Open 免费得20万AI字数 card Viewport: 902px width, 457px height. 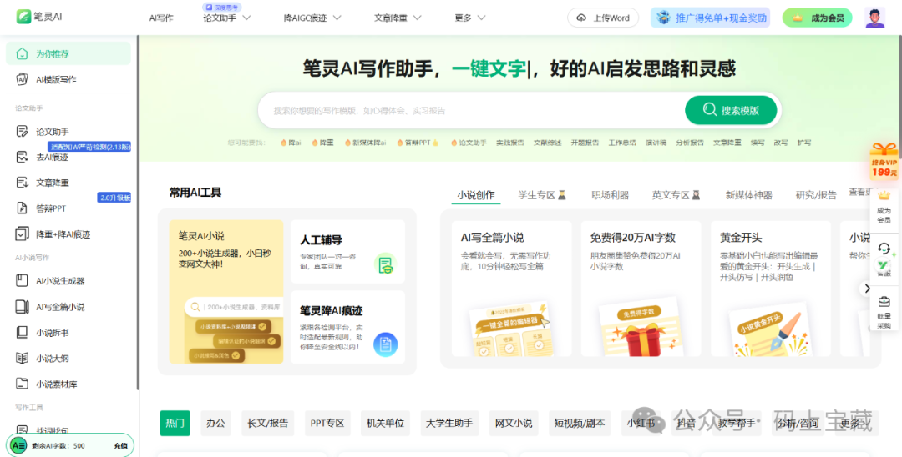(x=641, y=289)
